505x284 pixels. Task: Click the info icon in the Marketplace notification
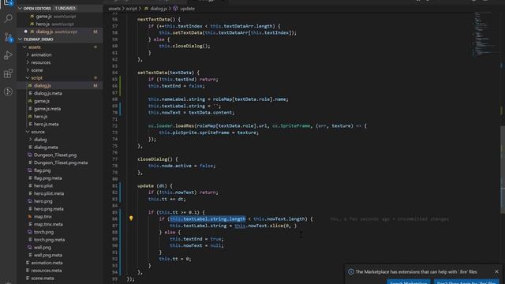351,271
